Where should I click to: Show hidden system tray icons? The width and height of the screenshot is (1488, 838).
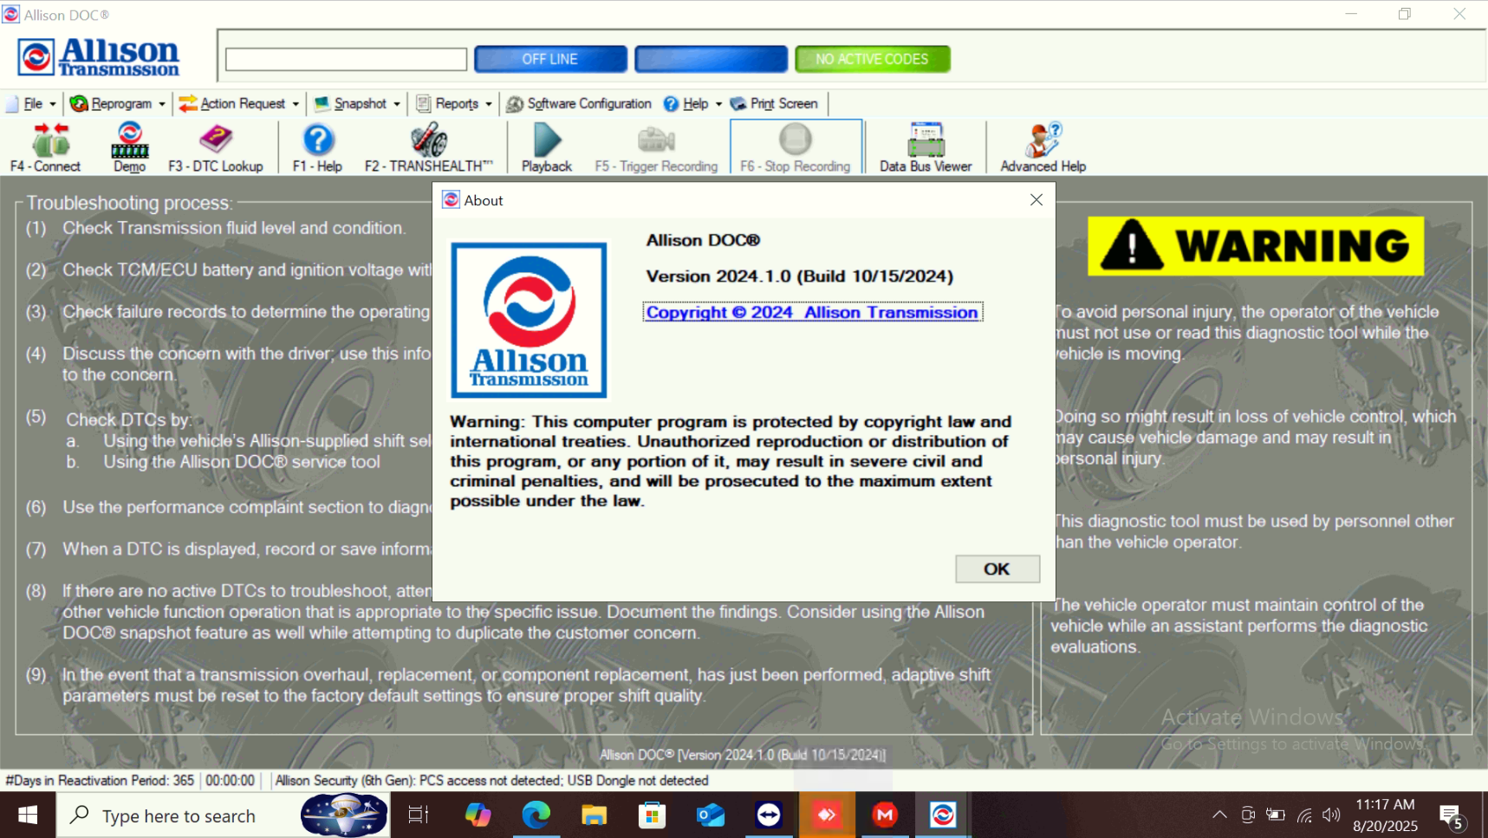1219,815
